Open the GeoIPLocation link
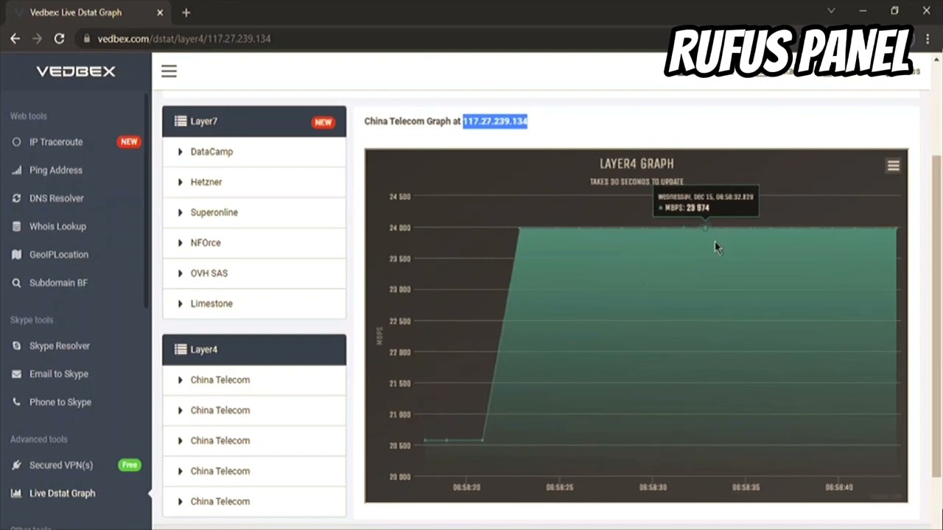 [59, 255]
